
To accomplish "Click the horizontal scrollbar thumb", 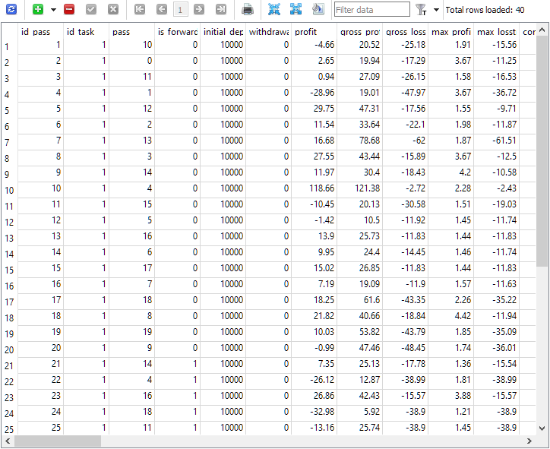I will pyautogui.click(x=58, y=441).
